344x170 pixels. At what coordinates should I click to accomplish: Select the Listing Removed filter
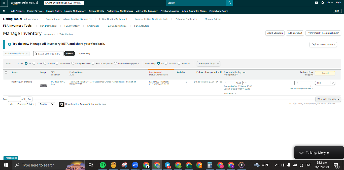pos(73,63)
